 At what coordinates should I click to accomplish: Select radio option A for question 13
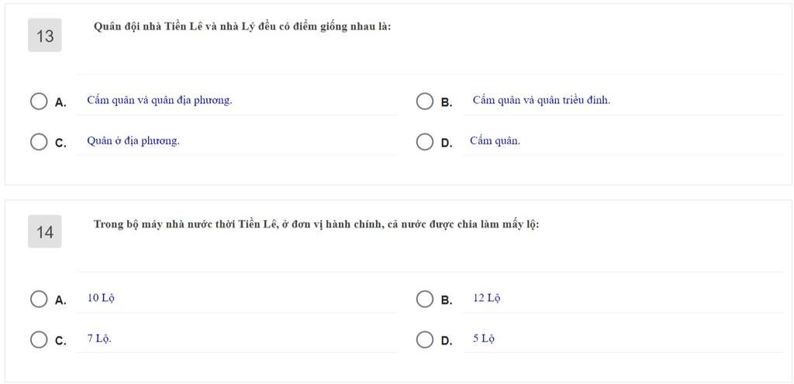[39, 101]
